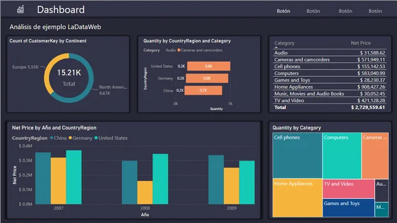397x223 pixels.
Task: Select 2009 Germany yellow column bar
Action: click(x=231, y=186)
